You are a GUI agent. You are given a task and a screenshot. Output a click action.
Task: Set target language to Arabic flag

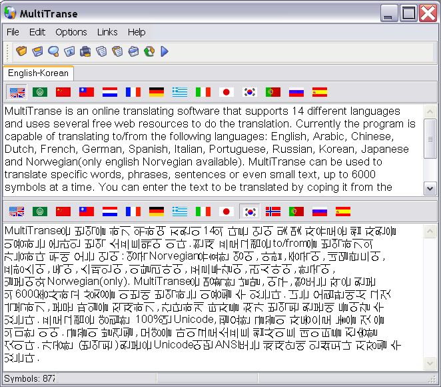[40, 212]
